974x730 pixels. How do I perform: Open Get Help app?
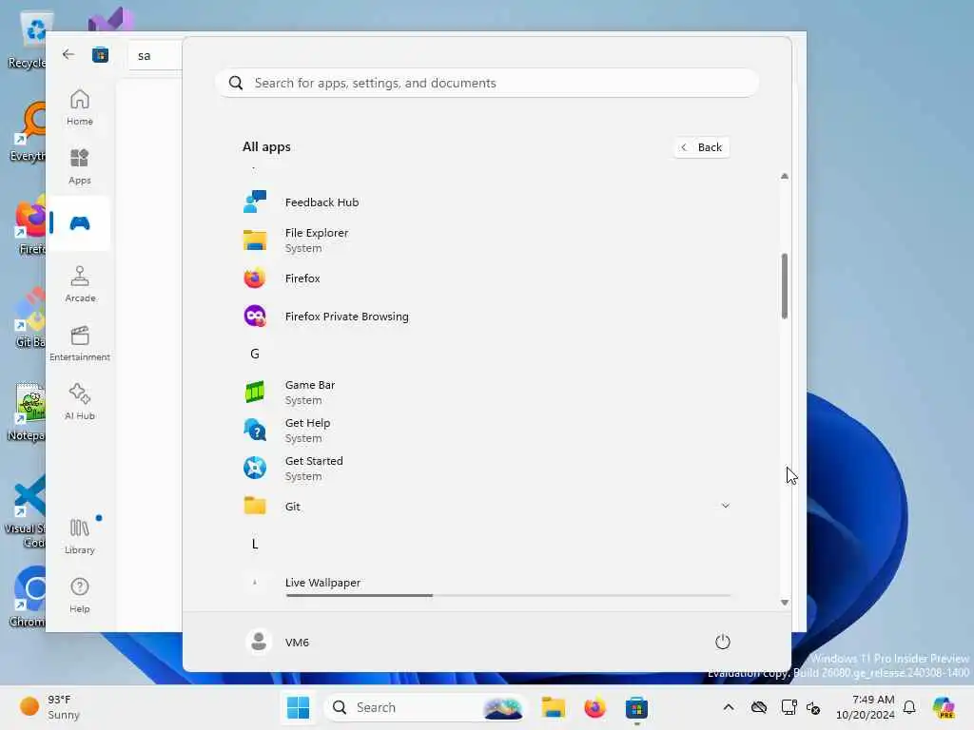click(486, 431)
